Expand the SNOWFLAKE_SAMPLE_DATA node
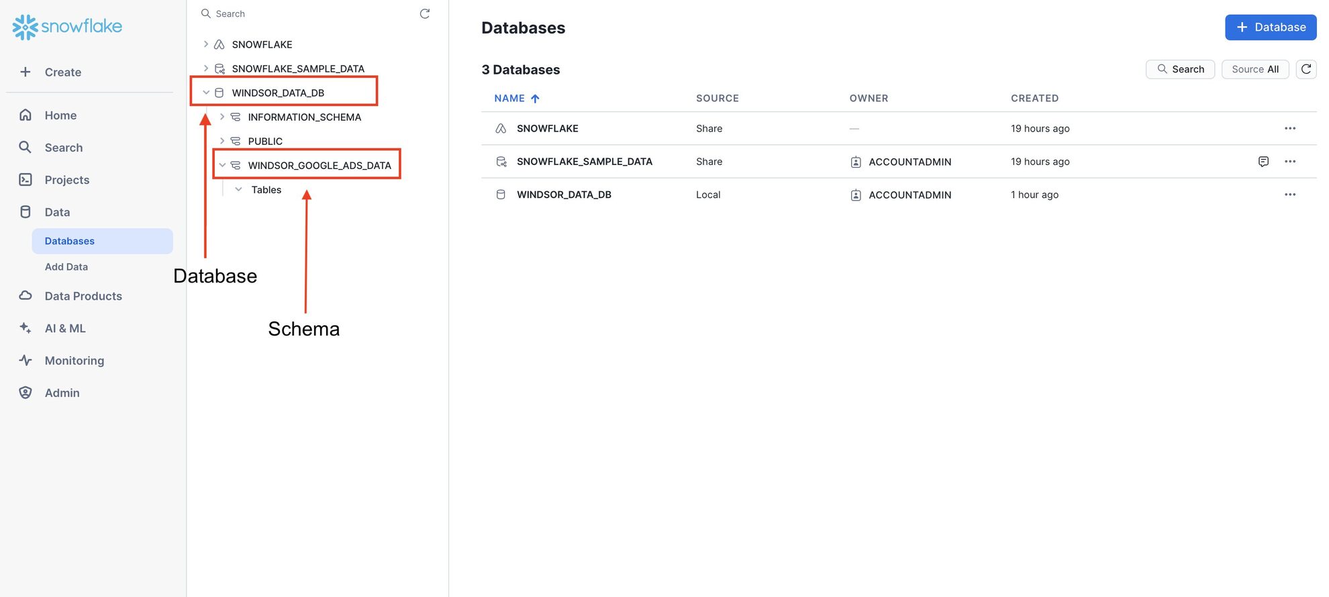The width and height of the screenshot is (1329, 597). pyautogui.click(x=206, y=68)
